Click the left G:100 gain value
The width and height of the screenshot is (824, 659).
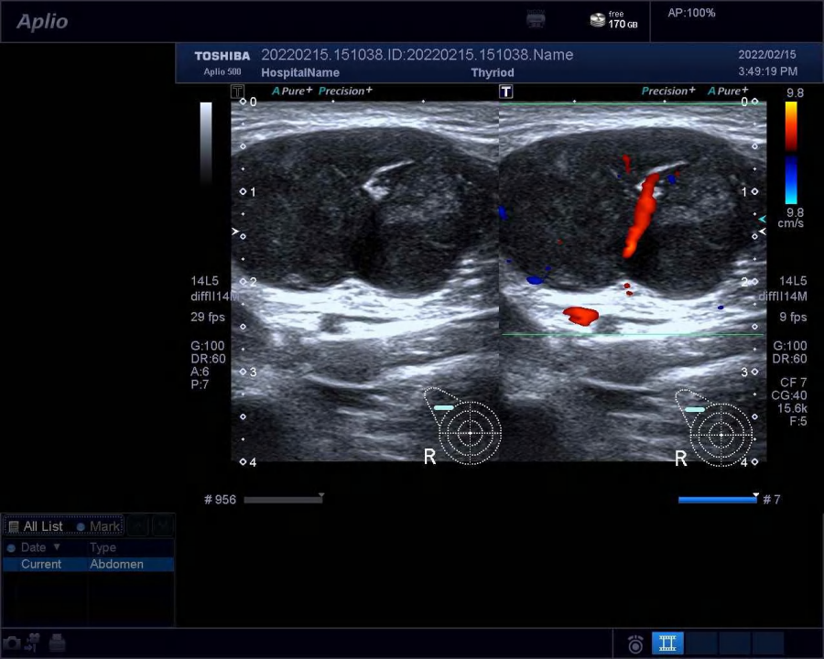[x=207, y=346]
